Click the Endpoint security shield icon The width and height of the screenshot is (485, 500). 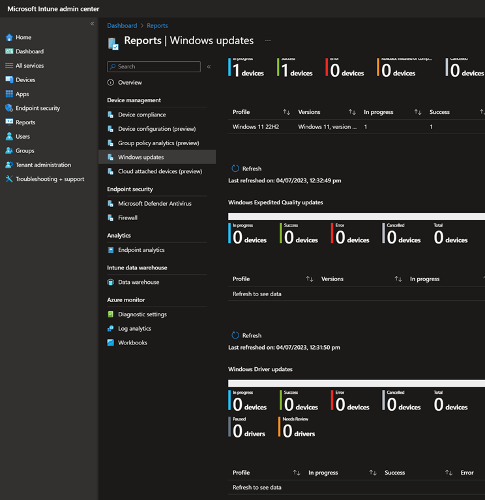[x=9, y=108]
